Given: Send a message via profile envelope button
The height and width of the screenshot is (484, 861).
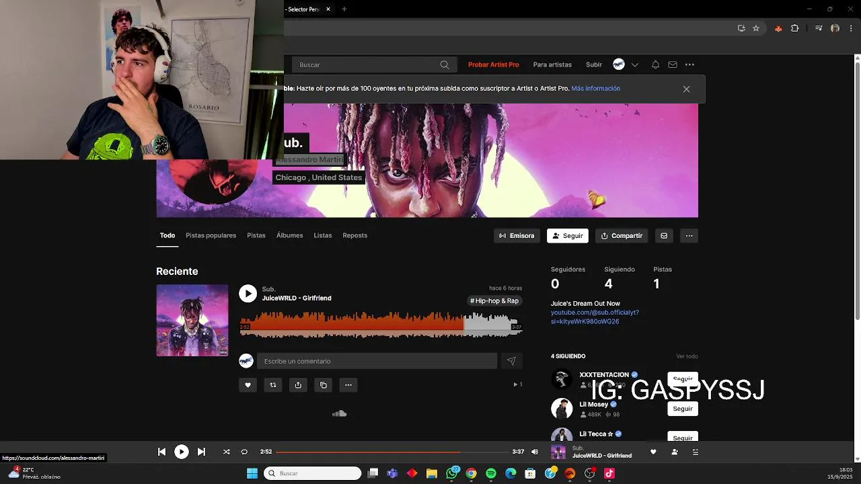Looking at the screenshot, I should (664, 236).
